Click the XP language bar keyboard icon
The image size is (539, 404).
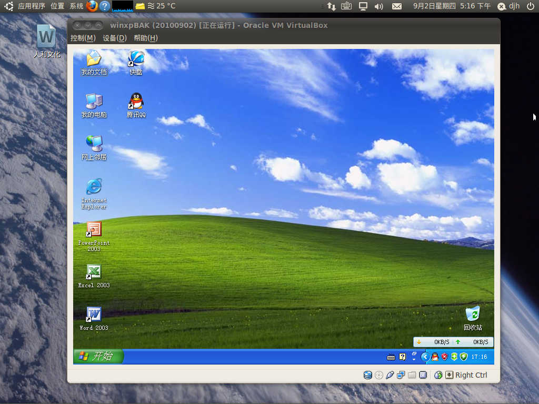tap(391, 357)
